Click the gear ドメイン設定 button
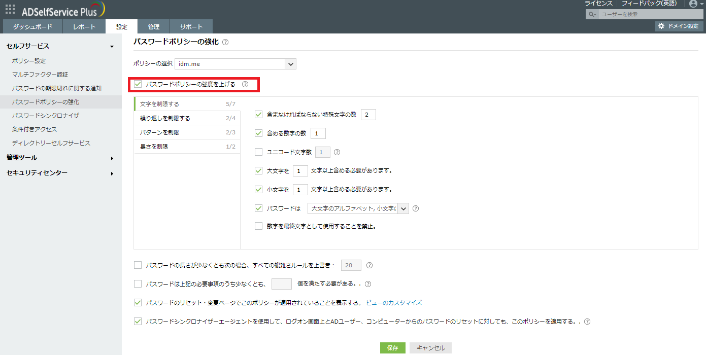This screenshot has height=355, width=706. [679, 26]
